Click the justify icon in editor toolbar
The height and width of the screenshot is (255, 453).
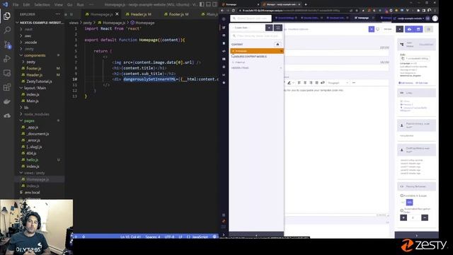[316, 83]
